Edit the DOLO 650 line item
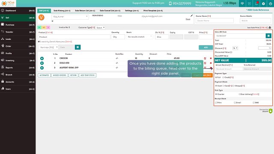The width and height of the screenshot is (274, 154). click(205, 63)
